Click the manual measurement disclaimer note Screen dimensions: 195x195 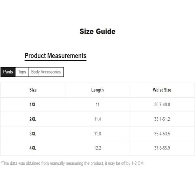coord(72,163)
